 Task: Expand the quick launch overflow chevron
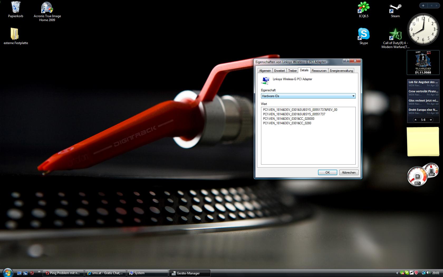(x=39, y=271)
